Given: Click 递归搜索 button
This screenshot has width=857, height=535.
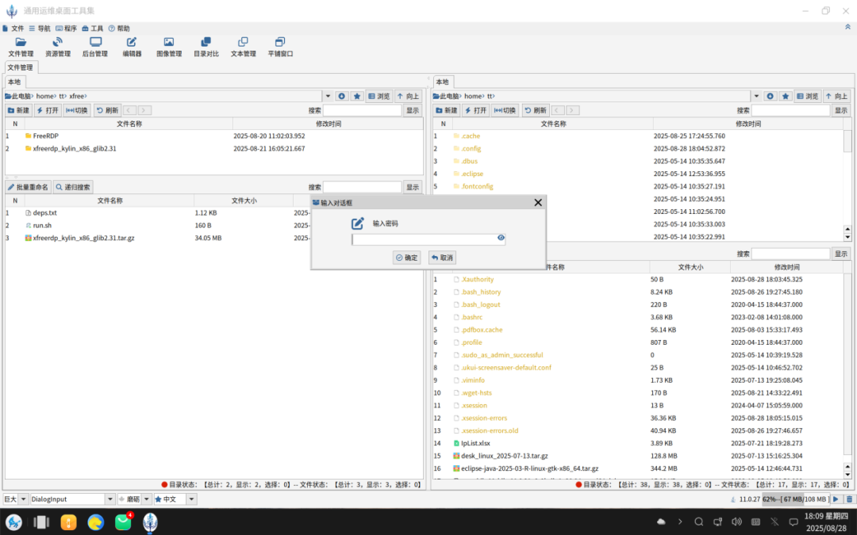Looking at the screenshot, I should click(x=73, y=187).
